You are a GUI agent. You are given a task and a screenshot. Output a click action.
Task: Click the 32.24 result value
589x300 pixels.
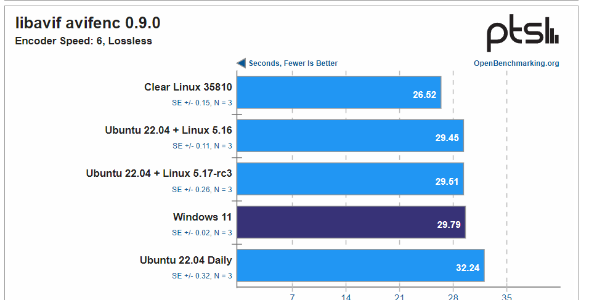coord(468,268)
